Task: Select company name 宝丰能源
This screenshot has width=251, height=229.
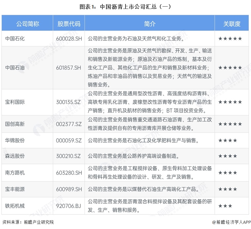Action: [x=15, y=189]
